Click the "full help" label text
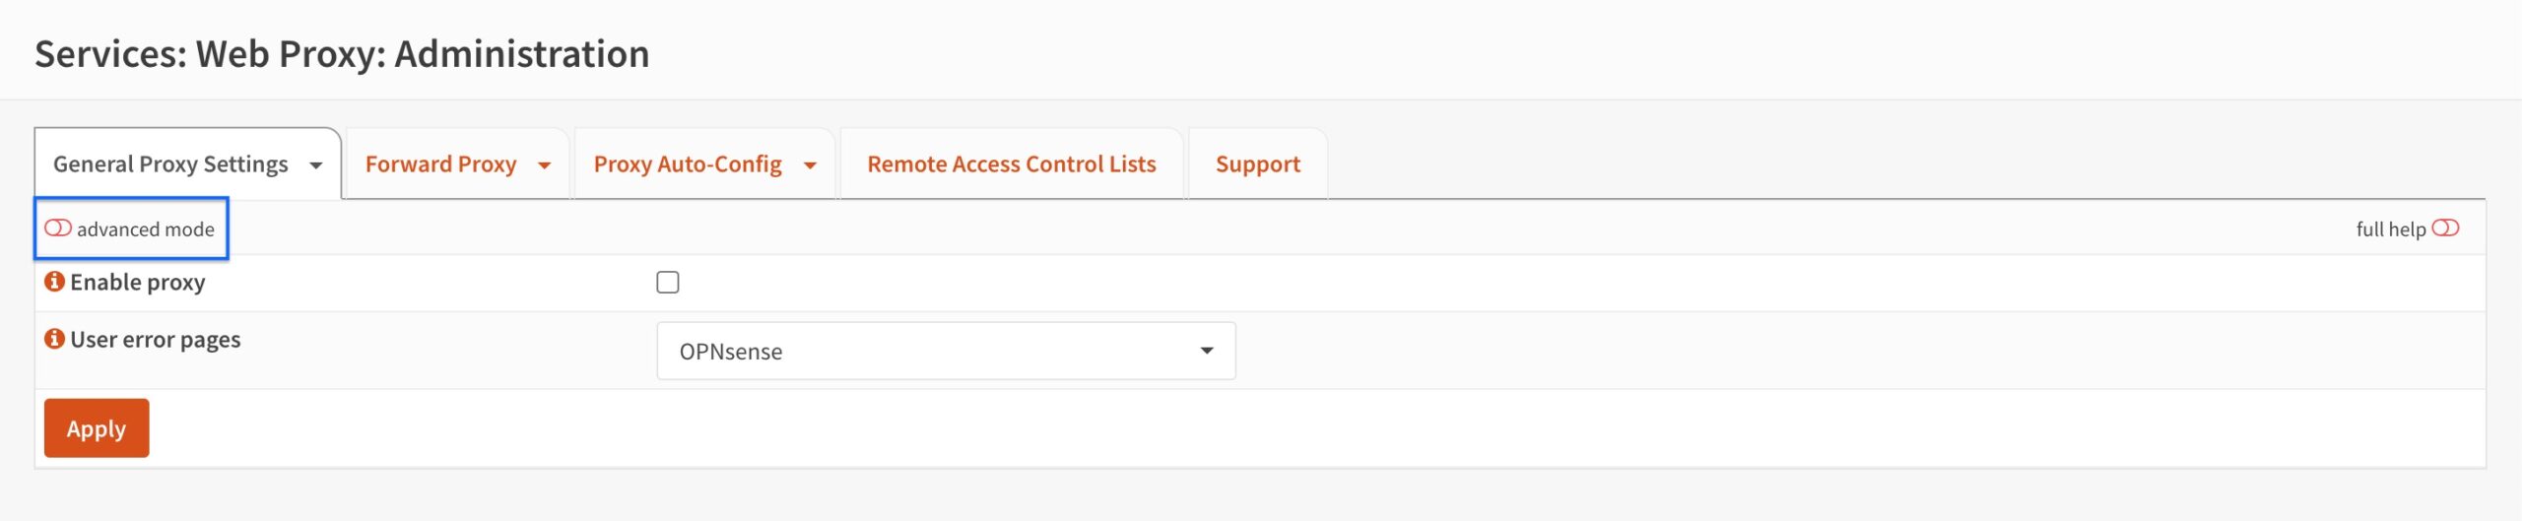Viewport: 2522px width, 521px height. pos(2390,229)
